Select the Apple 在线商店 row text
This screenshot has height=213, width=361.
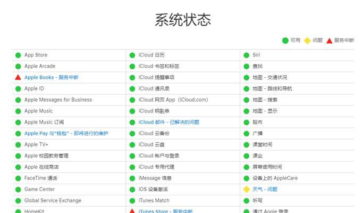[x=41, y=167]
